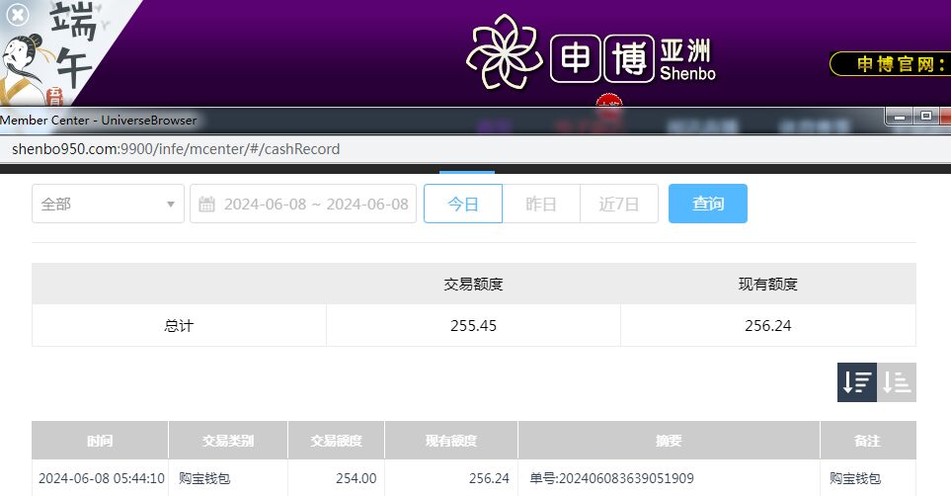The image size is (951, 496).
Task: Click the Shenbo flower logo
Action: click(505, 53)
